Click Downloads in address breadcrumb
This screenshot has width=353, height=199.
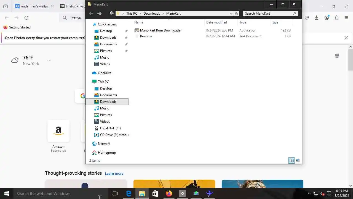click(152, 14)
